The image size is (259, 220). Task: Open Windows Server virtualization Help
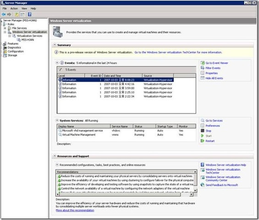(x=226, y=165)
